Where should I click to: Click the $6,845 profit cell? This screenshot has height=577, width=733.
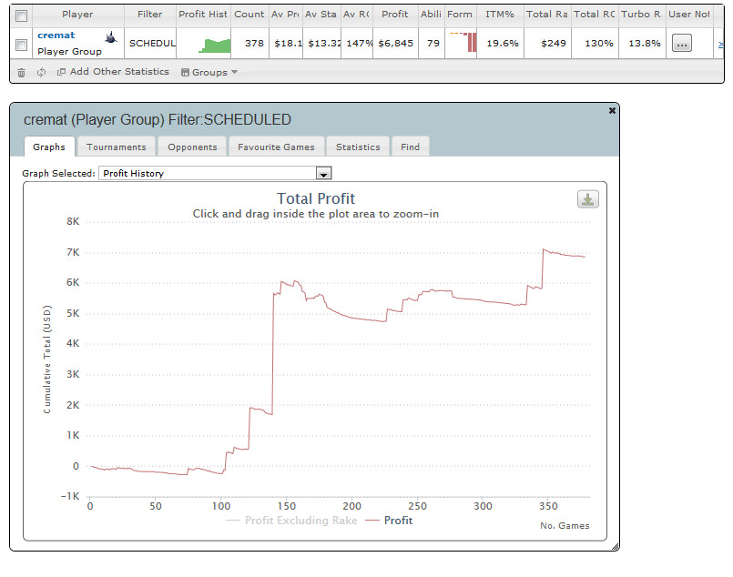(x=395, y=44)
